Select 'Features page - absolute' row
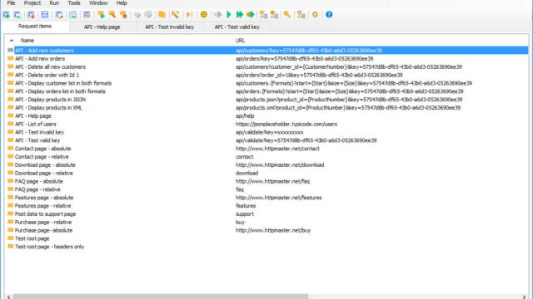Image resolution: width=533 pixels, height=299 pixels. click(267, 198)
